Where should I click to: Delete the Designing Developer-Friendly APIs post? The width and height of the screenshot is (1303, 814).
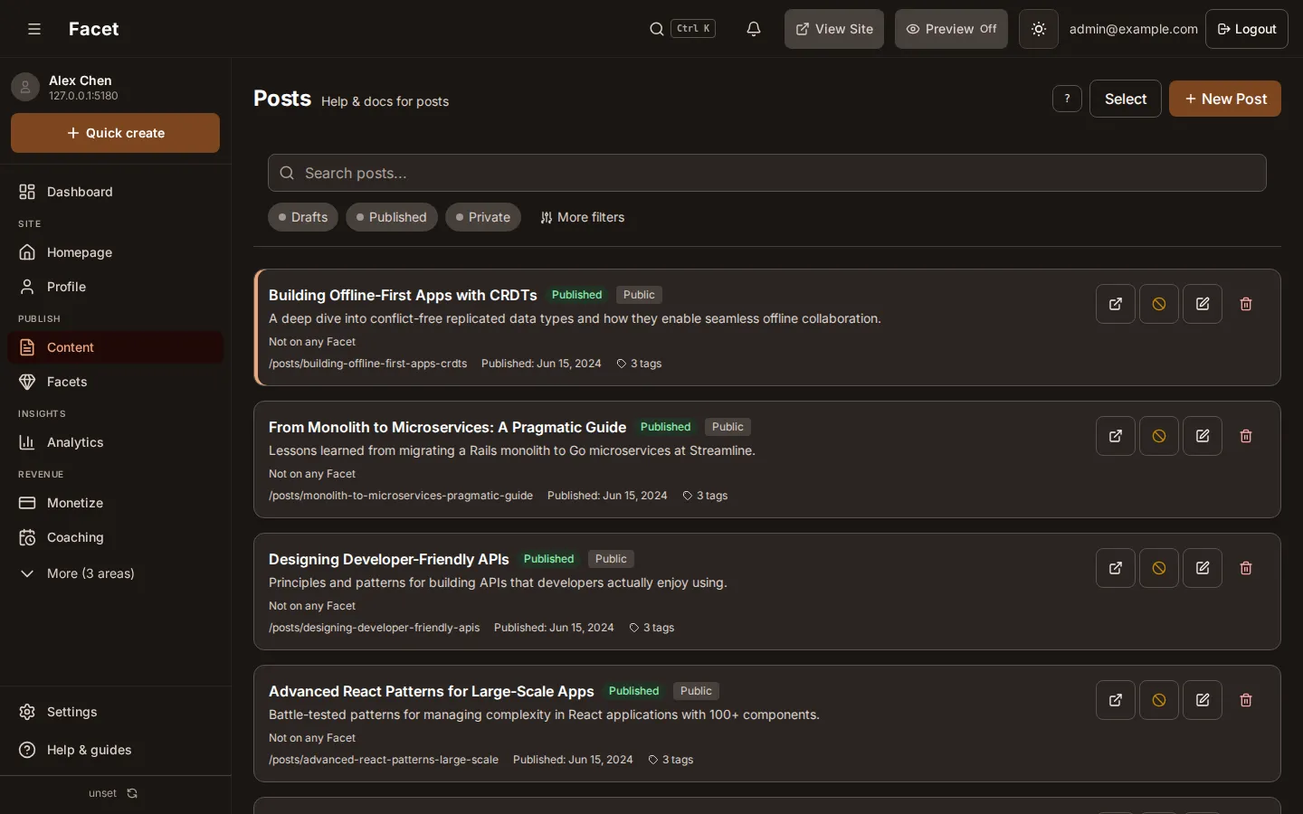point(1246,568)
